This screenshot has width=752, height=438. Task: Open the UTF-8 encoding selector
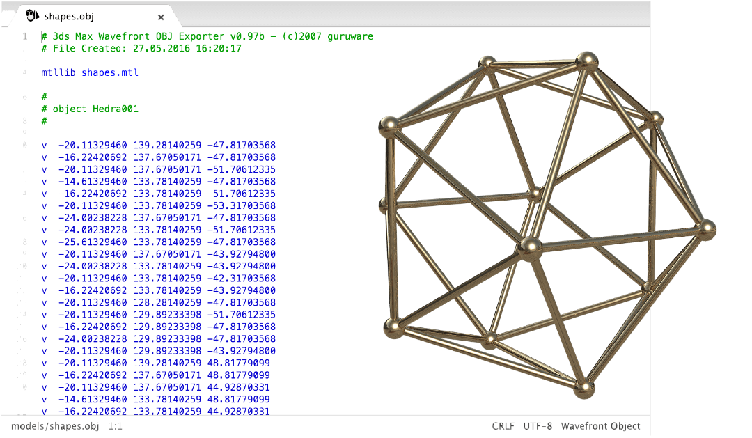pos(538,426)
